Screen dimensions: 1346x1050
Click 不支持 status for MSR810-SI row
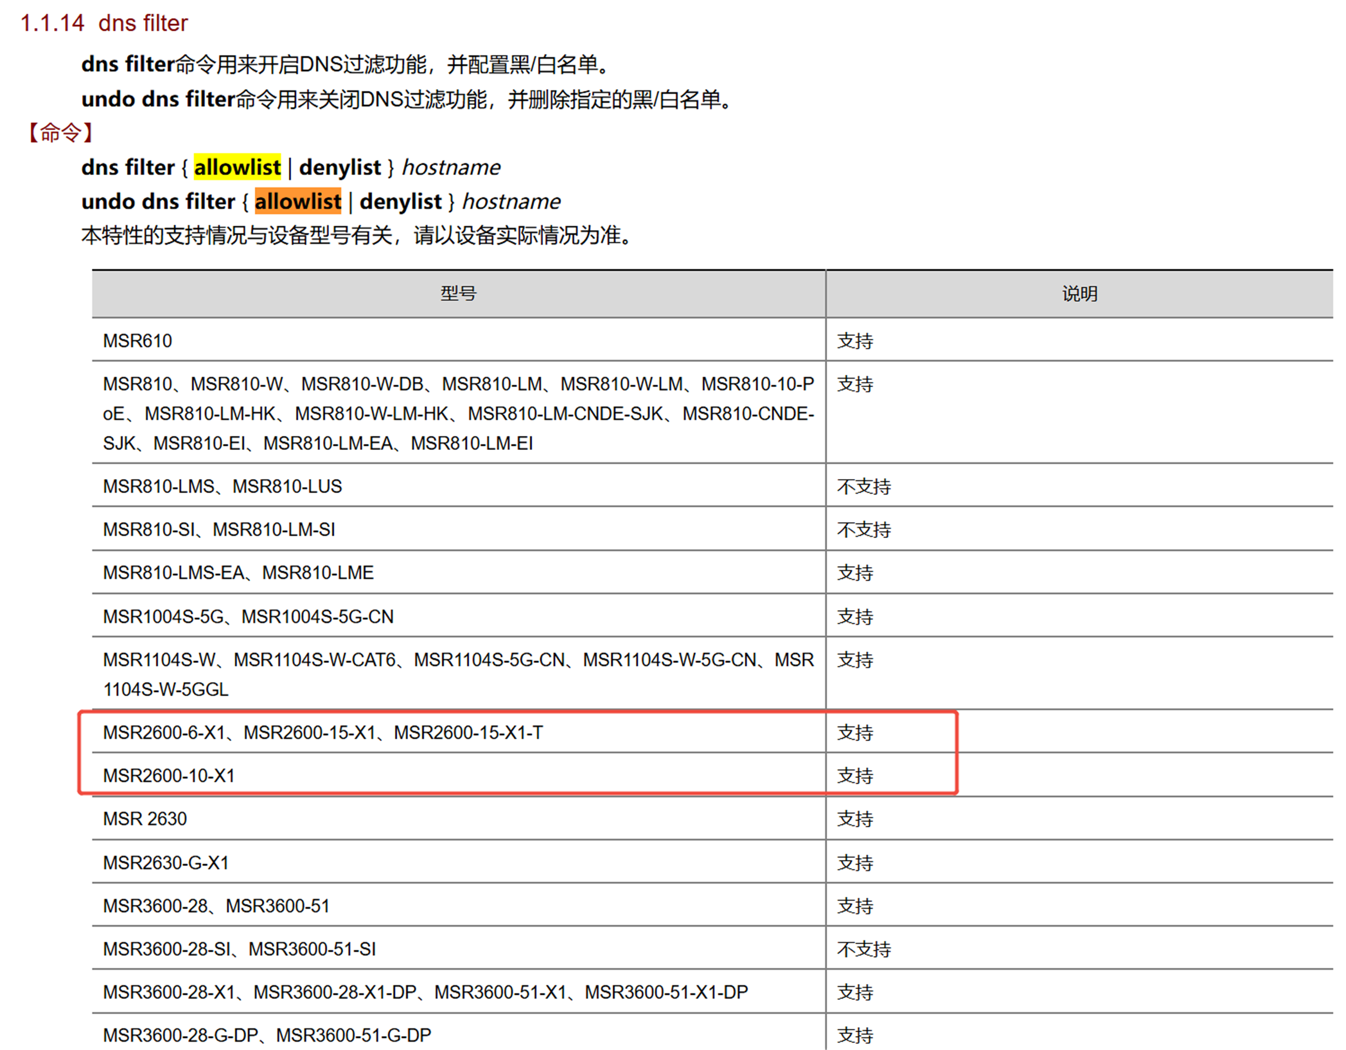point(864,529)
